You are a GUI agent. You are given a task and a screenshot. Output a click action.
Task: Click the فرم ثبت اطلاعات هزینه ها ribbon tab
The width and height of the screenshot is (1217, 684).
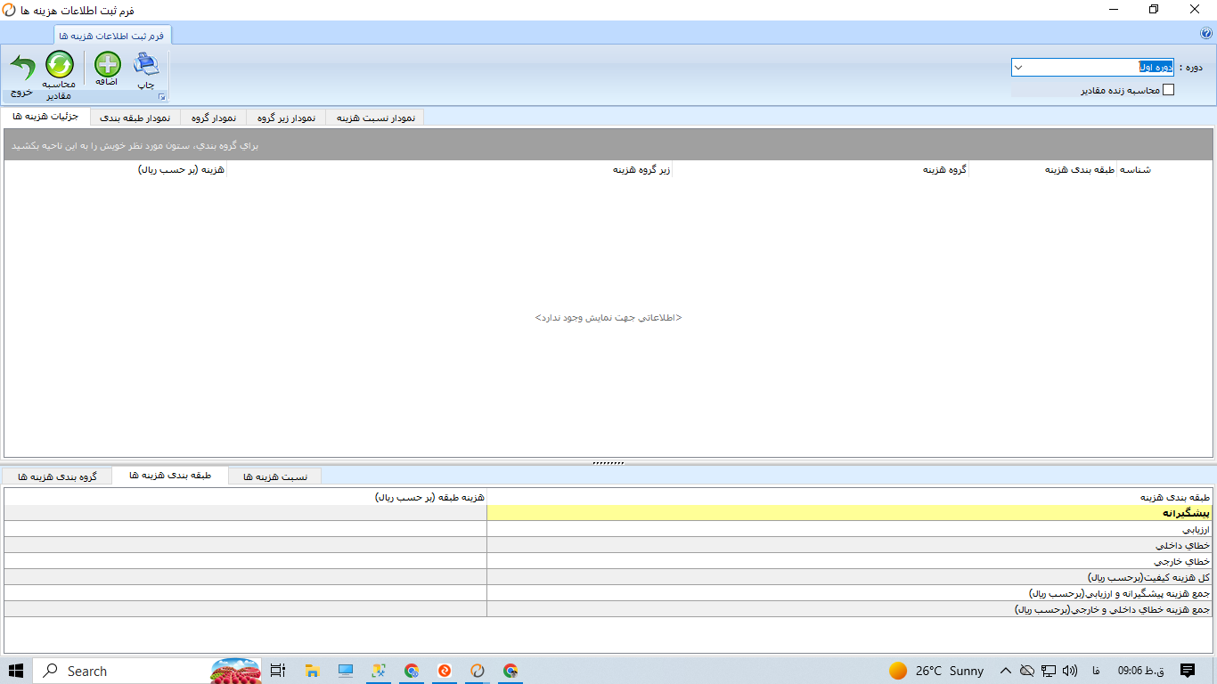pyautogui.click(x=113, y=36)
